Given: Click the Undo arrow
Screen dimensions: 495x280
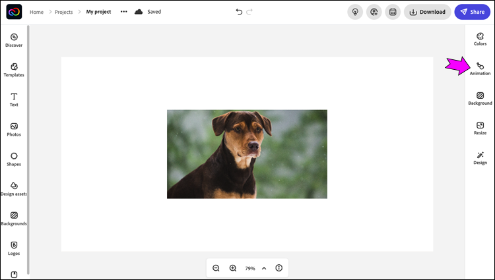Looking at the screenshot, I should 239,12.
